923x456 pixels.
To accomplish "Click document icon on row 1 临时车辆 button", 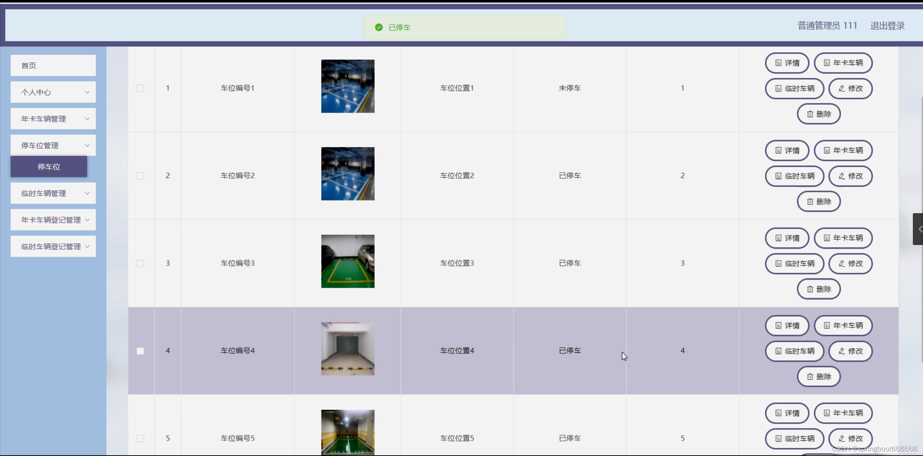I will coord(778,88).
